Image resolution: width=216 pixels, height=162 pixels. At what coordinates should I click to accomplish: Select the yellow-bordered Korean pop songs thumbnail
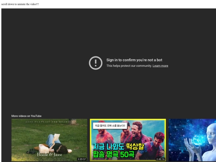point(128,140)
